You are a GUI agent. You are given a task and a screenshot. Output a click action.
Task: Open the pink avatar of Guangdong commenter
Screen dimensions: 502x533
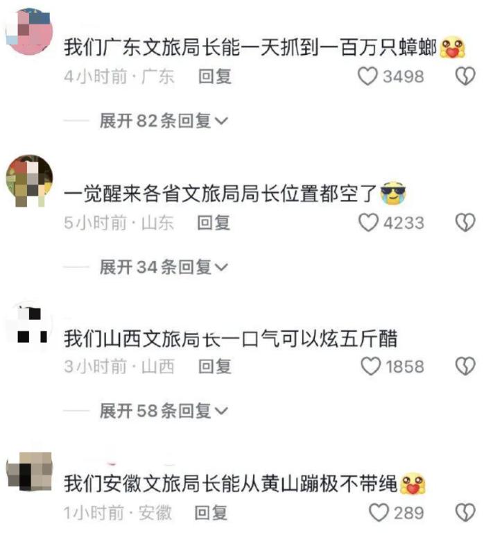[x=30, y=32]
